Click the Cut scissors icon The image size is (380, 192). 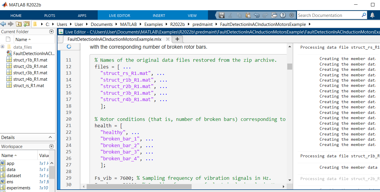[x=230, y=15]
